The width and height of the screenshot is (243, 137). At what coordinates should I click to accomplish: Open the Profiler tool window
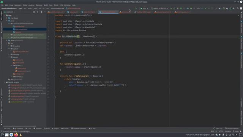(x=65, y=129)
